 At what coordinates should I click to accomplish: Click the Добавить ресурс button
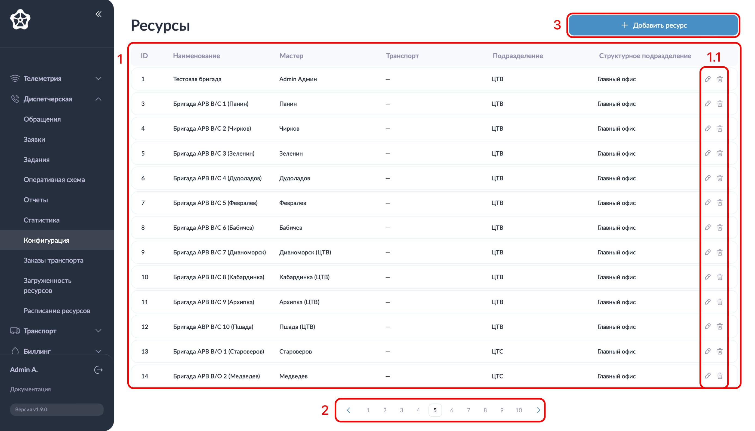point(653,26)
